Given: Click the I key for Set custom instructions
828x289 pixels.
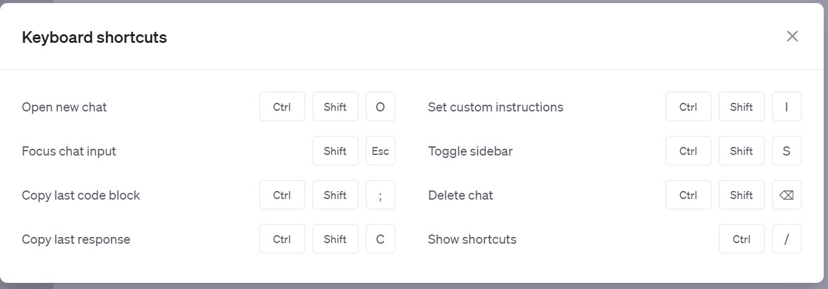Looking at the screenshot, I should click(787, 107).
